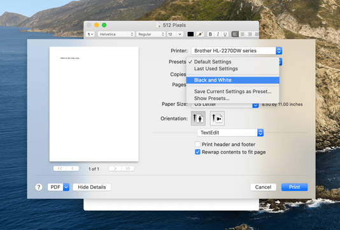Click Hide Details button
The image size is (340, 230).
(92, 187)
